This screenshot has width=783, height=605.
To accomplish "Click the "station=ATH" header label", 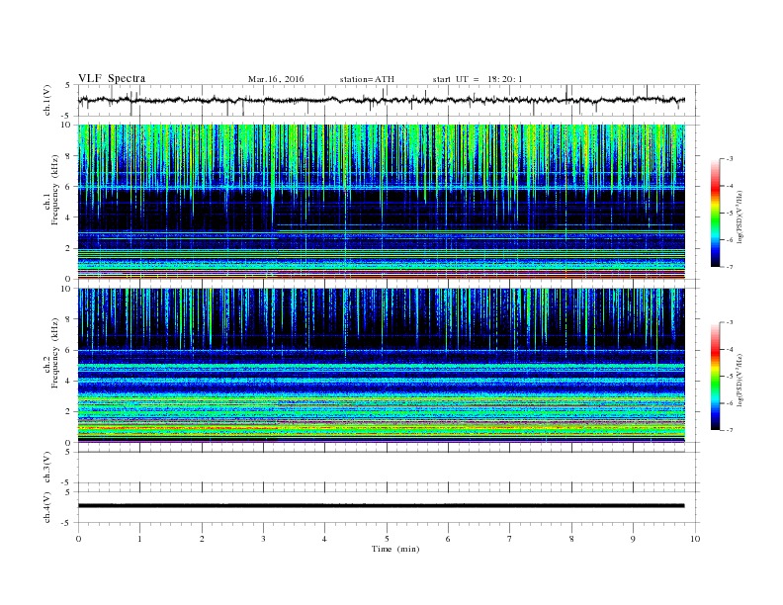I will pyautogui.click(x=367, y=79).
